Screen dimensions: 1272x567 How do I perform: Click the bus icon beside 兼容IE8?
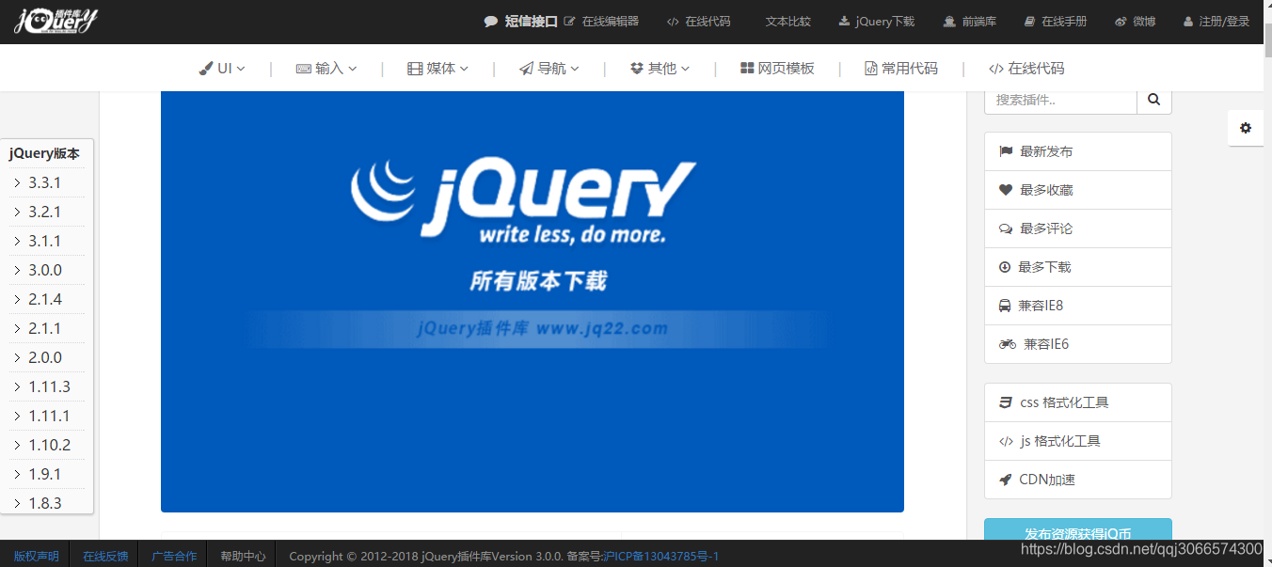1005,306
